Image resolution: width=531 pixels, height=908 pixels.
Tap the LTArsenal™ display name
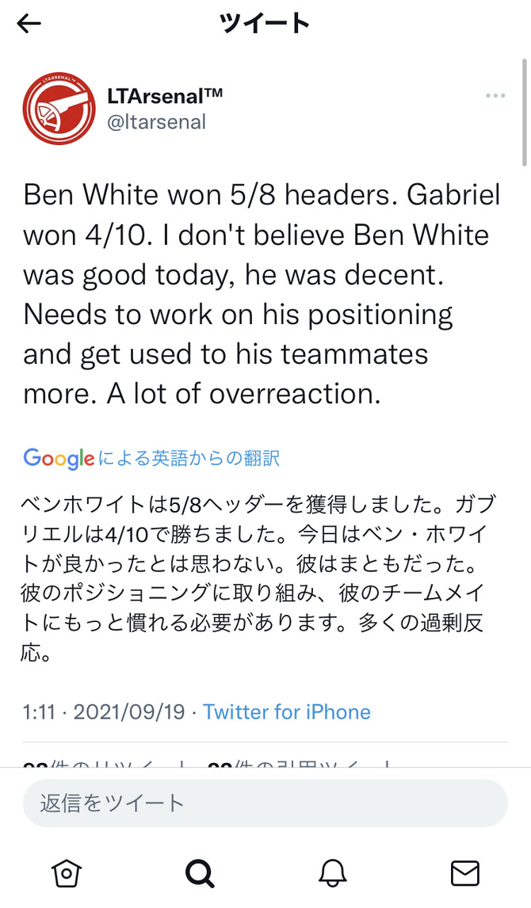click(x=164, y=97)
